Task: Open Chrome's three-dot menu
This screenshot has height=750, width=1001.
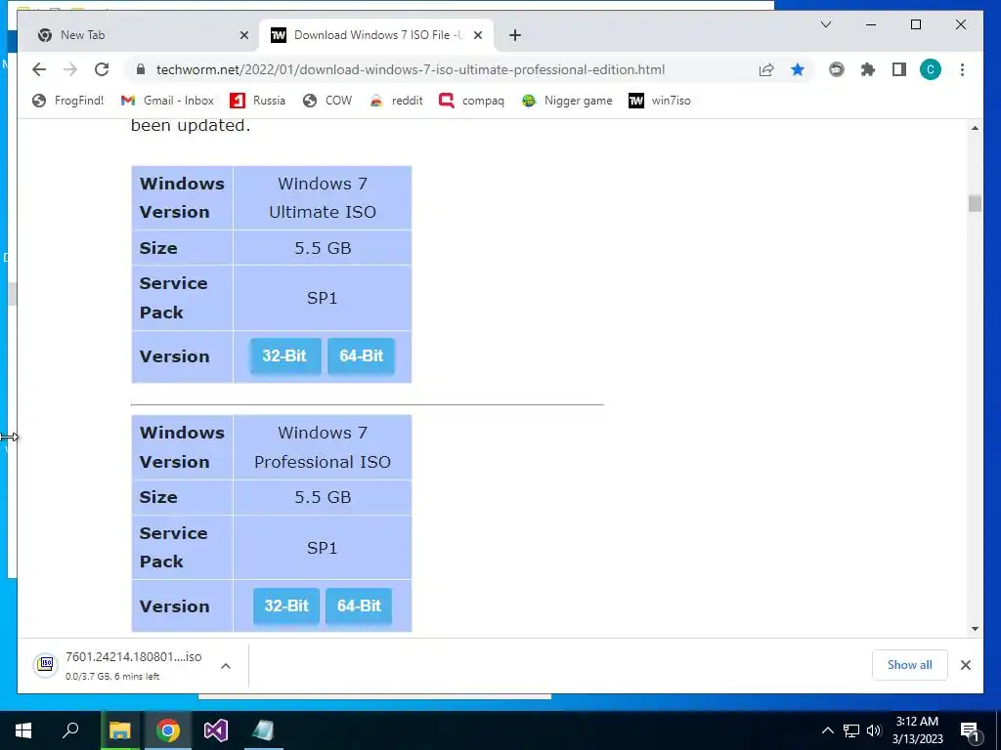Action: (x=962, y=69)
